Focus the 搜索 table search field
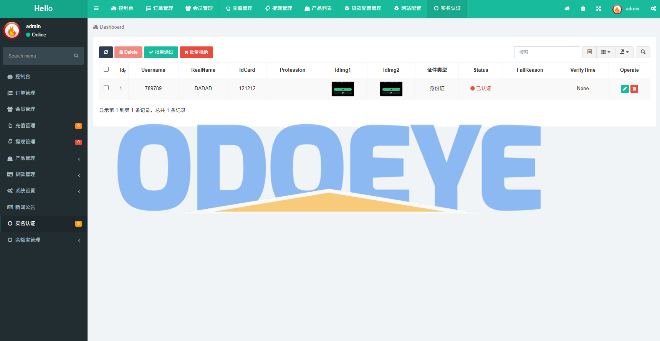Viewport: 660px width, 341px height. point(547,52)
